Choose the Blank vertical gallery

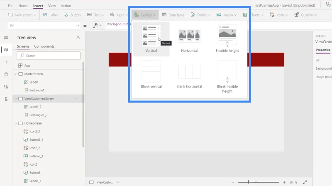(x=151, y=75)
